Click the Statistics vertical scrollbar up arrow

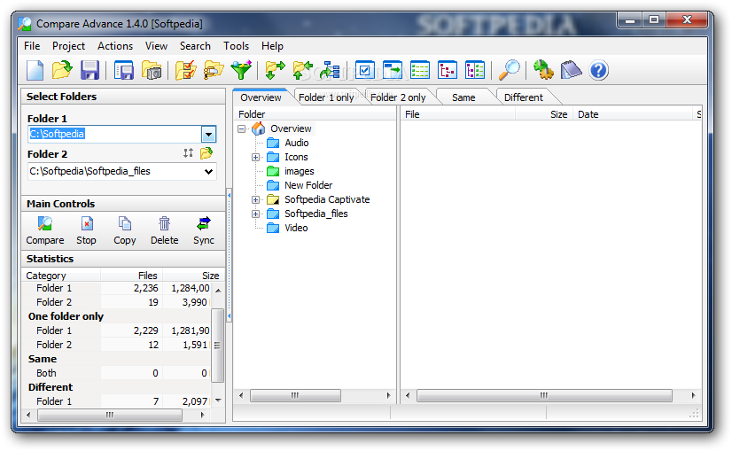(218, 291)
